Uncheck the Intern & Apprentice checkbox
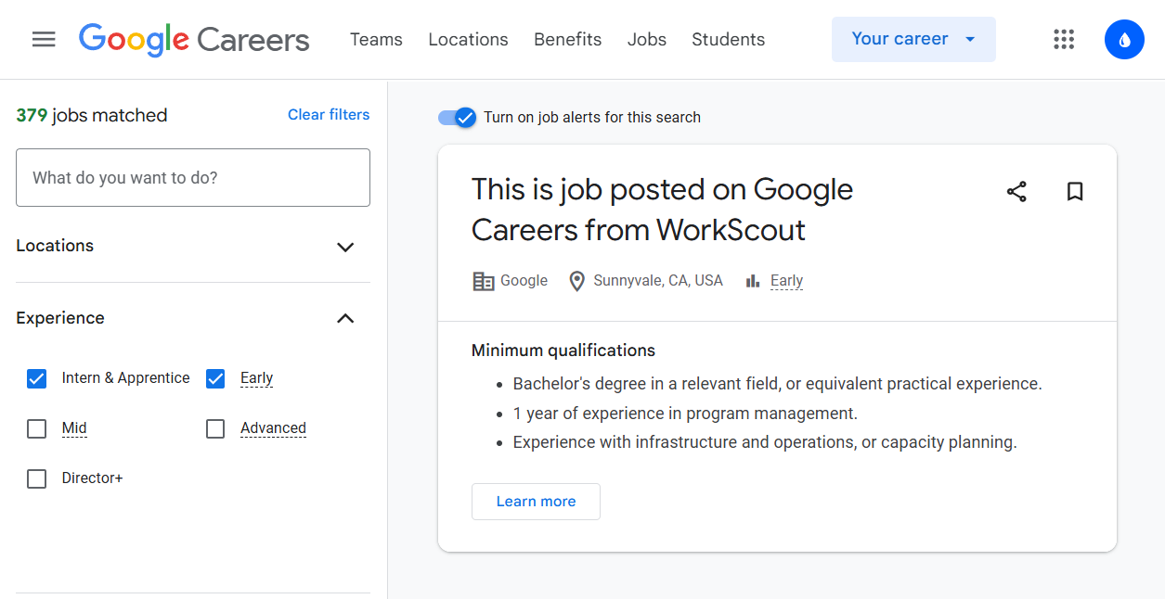The height and width of the screenshot is (599, 1165). tap(37, 378)
